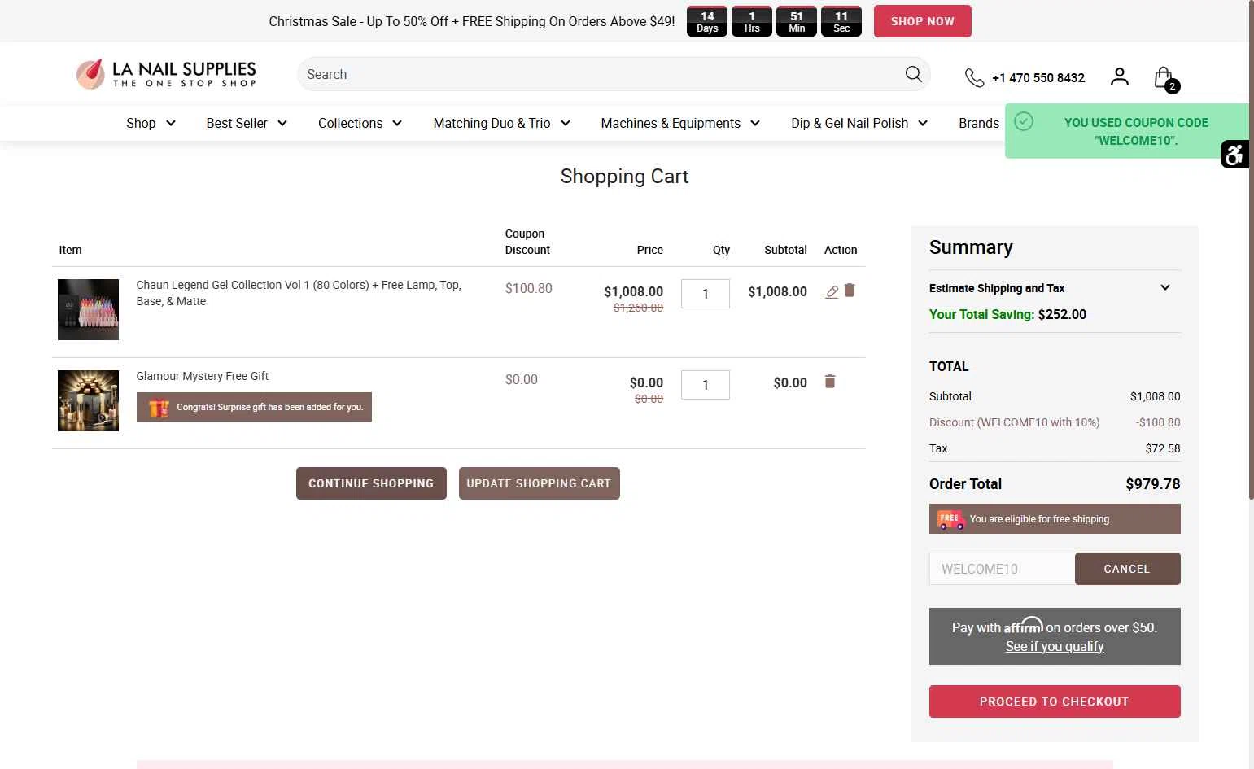The width and height of the screenshot is (1254, 769).
Task: Expand the Best Seller menu
Action: (x=247, y=123)
